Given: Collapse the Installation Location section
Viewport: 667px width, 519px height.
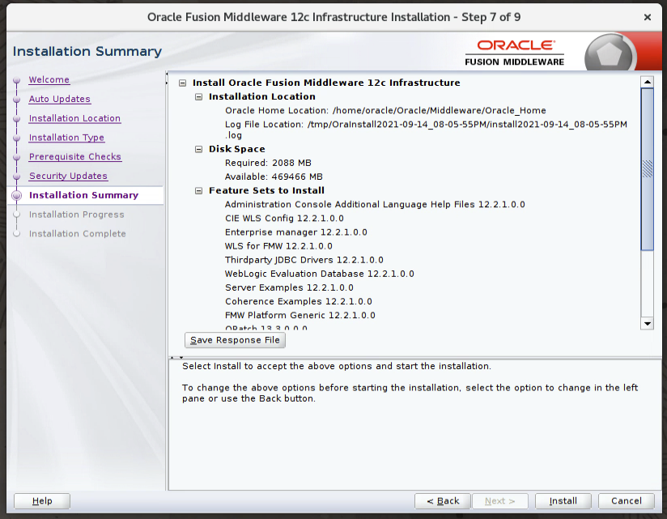Looking at the screenshot, I should [198, 97].
